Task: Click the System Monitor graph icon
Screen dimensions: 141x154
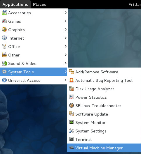Action: 72,123
